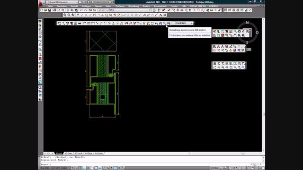Zoom in with the magnifier plus icon
Viewport: 303px width, 170px height.
point(65,15)
